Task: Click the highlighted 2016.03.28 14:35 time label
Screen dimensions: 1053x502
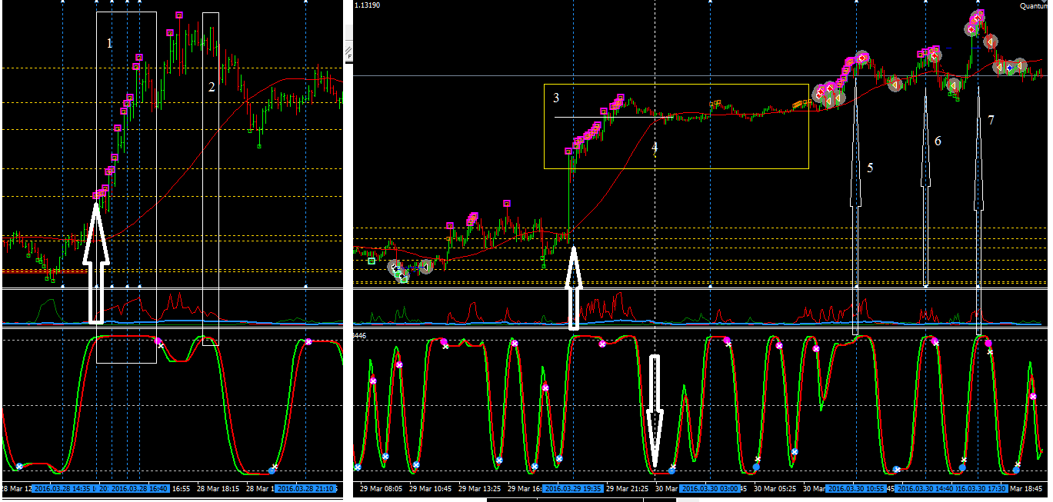Action: click(x=62, y=488)
